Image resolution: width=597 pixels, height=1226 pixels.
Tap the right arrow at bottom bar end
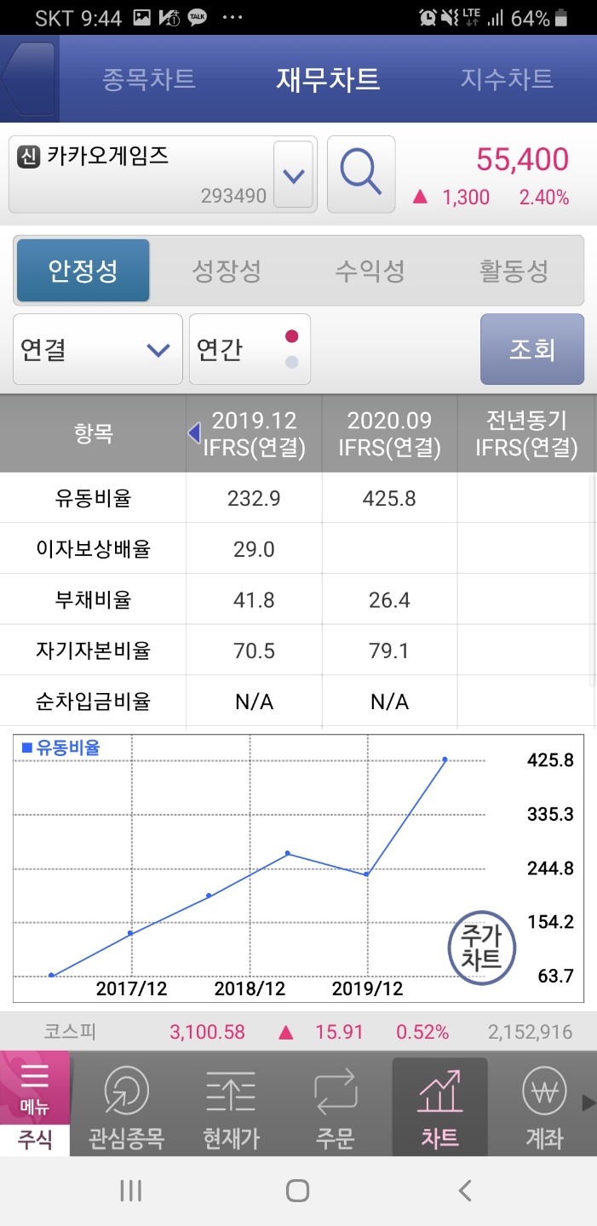click(x=588, y=1103)
